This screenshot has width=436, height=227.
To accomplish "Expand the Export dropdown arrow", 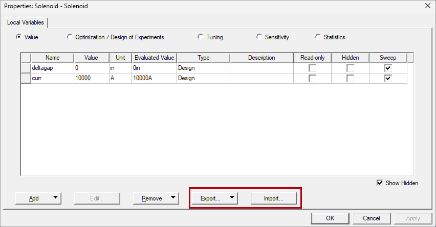I will (232, 197).
